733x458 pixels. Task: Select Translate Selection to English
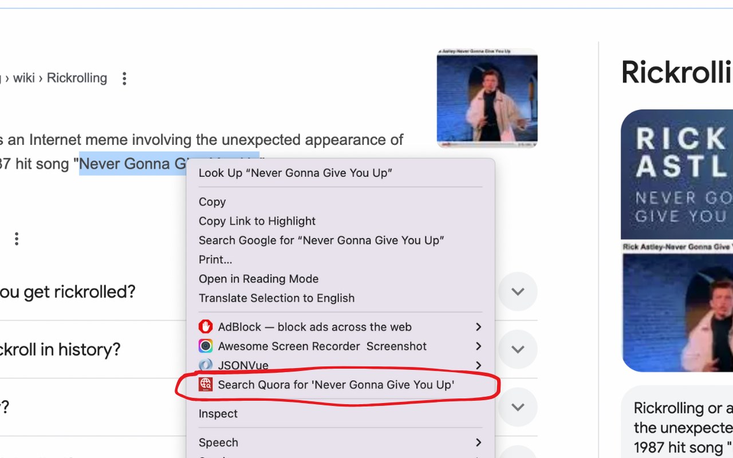[277, 298]
